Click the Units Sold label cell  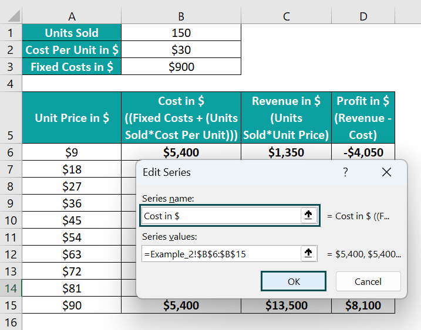tap(72, 33)
